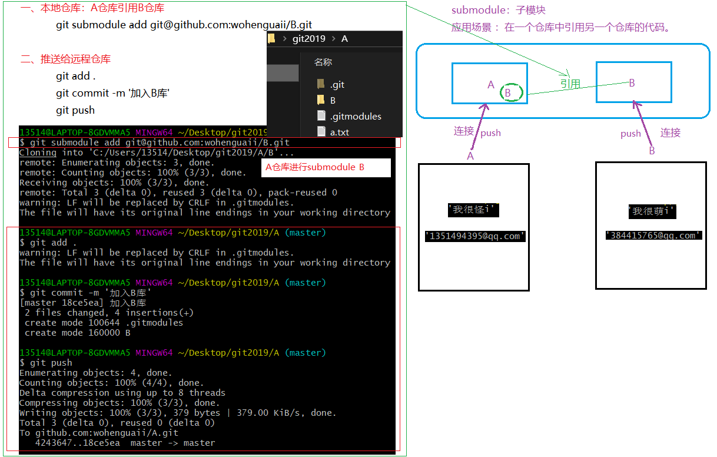Screen dimensions: 717x457
Task: Click the A breadcrumb segment
Action: coord(344,39)
